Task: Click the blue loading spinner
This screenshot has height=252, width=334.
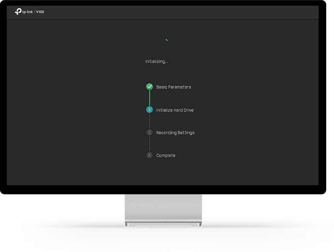Action: 167,40
